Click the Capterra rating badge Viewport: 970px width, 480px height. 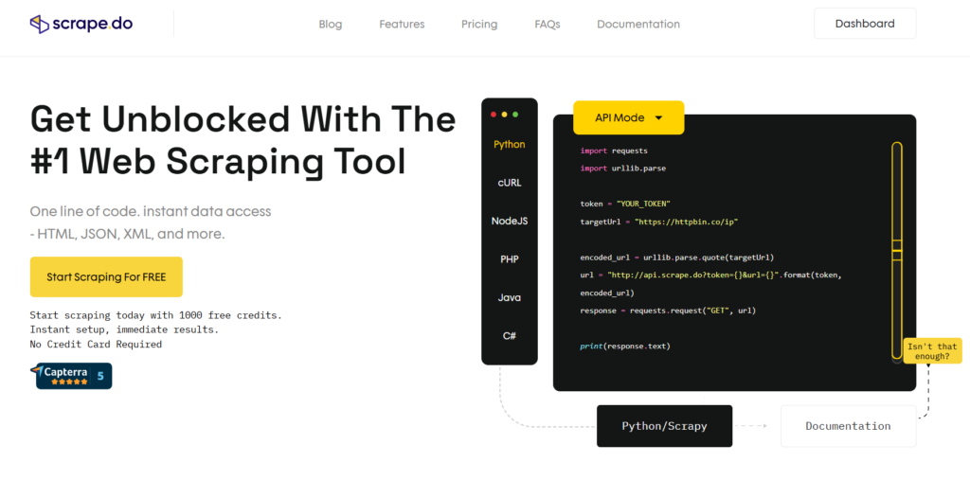(x=74, y=376)
